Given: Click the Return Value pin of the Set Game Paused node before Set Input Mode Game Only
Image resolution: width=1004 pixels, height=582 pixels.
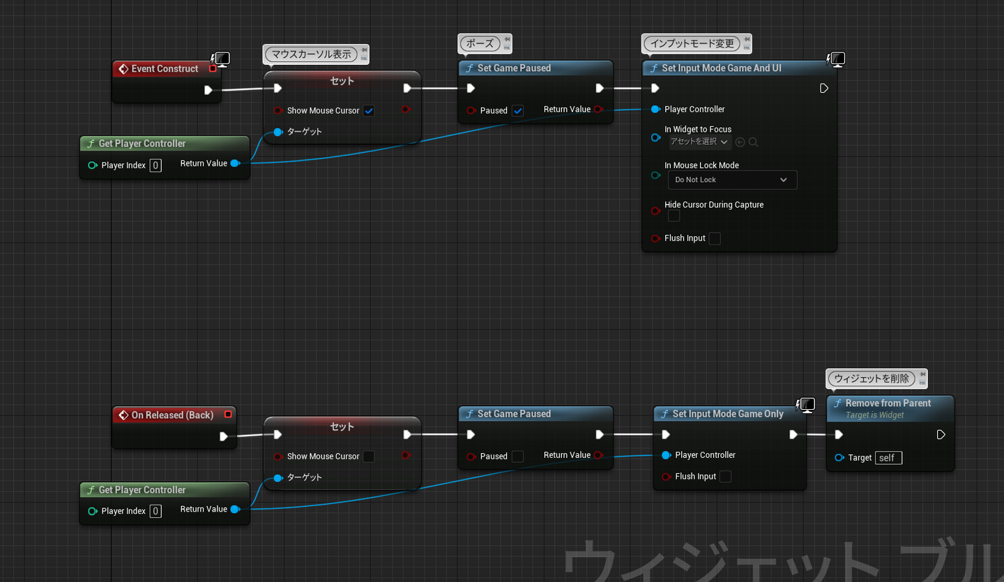Looking at the screenshot, I should click(598, 455).
